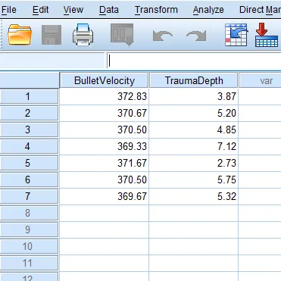281x281 pixels.
Task: Click BulletVelocity cell 372.83
Action: (x=105, y=96)
